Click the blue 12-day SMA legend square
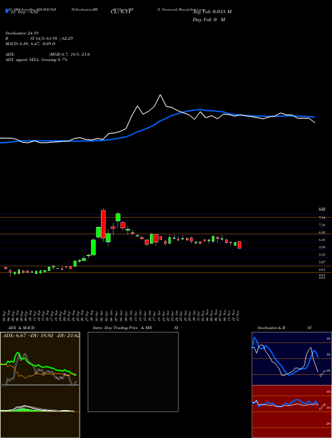This screenshot has width=332, height=438. (x=7, y=11)
